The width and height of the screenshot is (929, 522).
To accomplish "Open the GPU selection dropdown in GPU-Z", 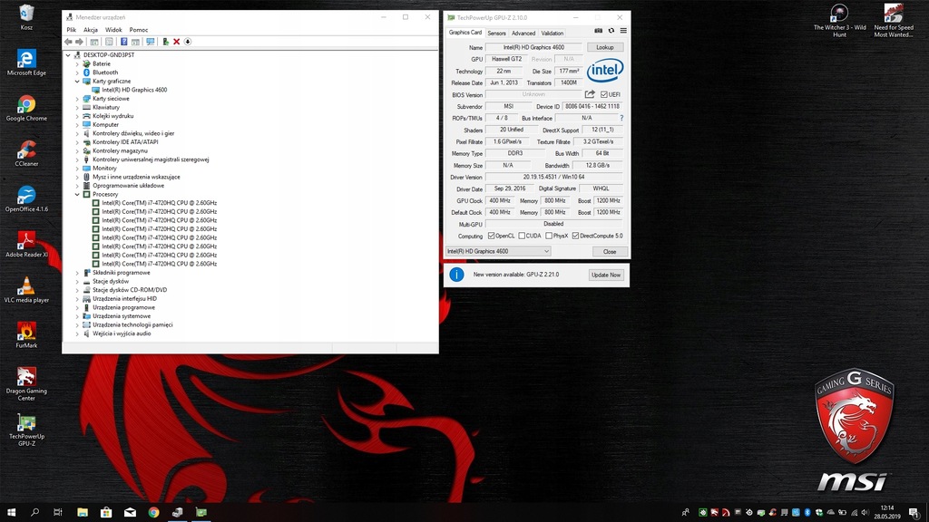I will 498,252.
